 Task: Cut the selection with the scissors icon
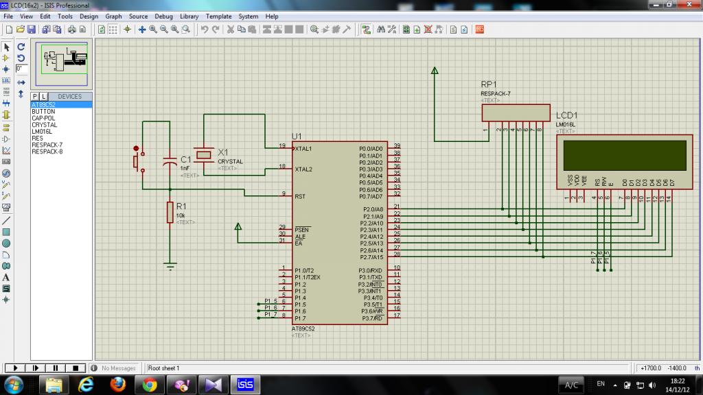click(231, 29)
